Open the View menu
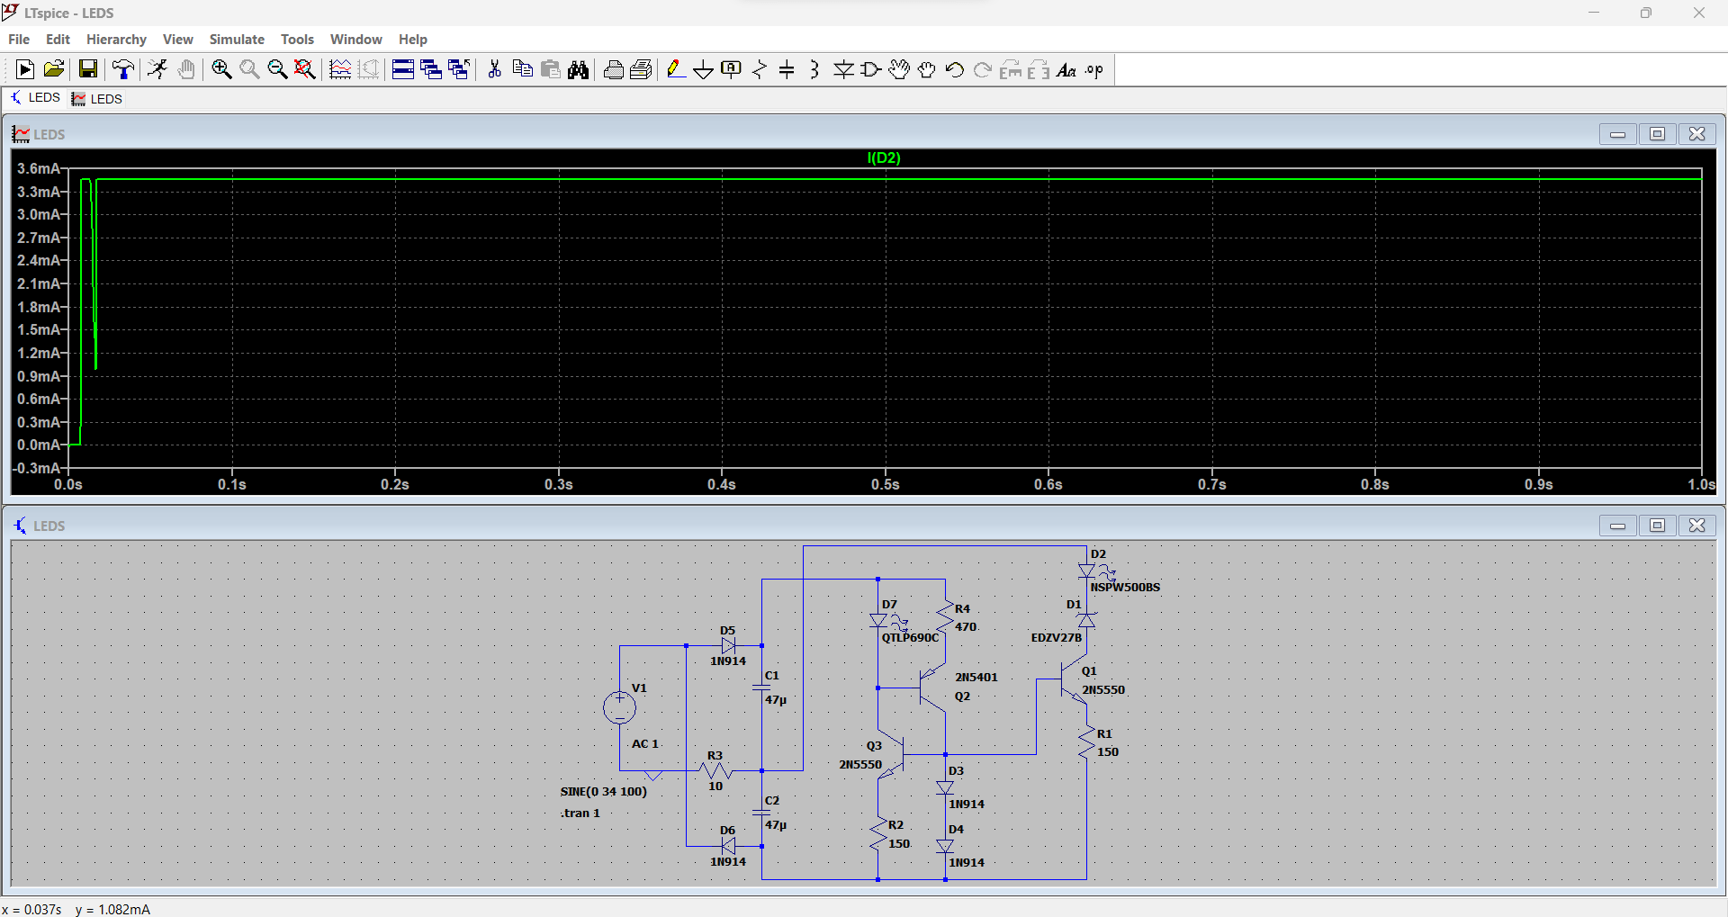This screenshot has height=917, width=1728. click(177, 40)
